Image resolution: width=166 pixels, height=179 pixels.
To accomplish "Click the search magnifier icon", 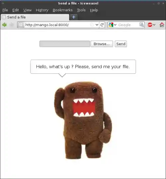I will [141, 25].
